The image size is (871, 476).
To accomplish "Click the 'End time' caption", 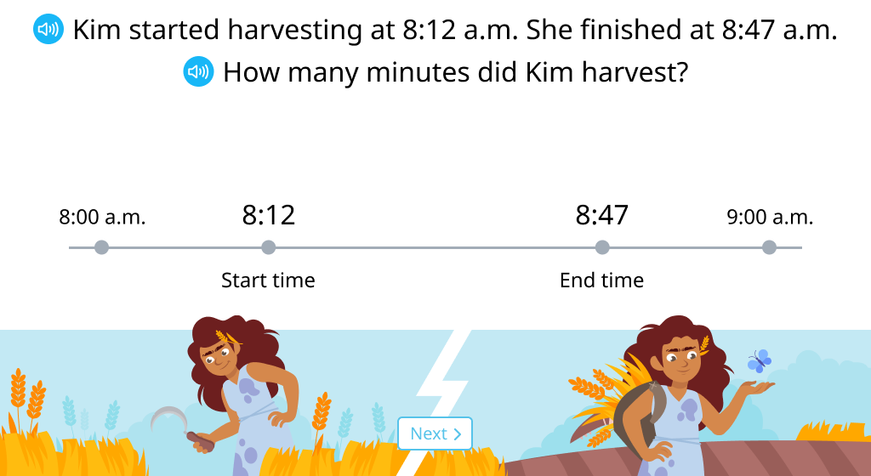I will [602, 280].
